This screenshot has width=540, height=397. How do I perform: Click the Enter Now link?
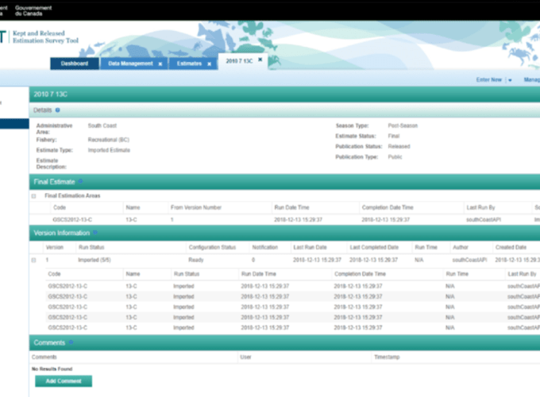(x=488, y=80)
